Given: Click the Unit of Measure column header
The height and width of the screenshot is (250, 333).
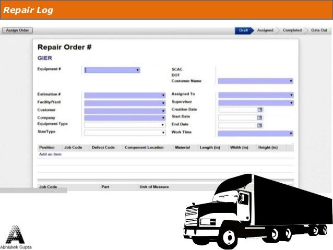Looking at the screenshot, I should (154, 187).
